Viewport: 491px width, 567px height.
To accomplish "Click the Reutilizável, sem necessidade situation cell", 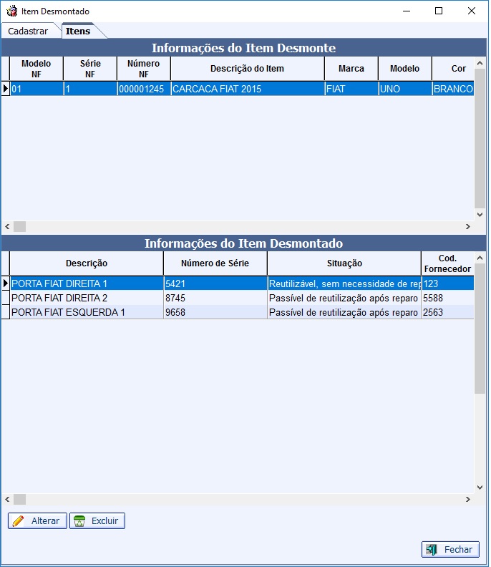I will coord(344,283).
